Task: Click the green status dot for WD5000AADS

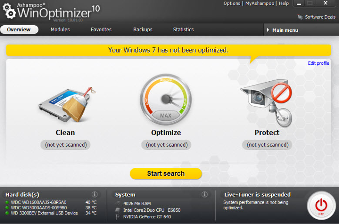Action: tap(7, 208)
